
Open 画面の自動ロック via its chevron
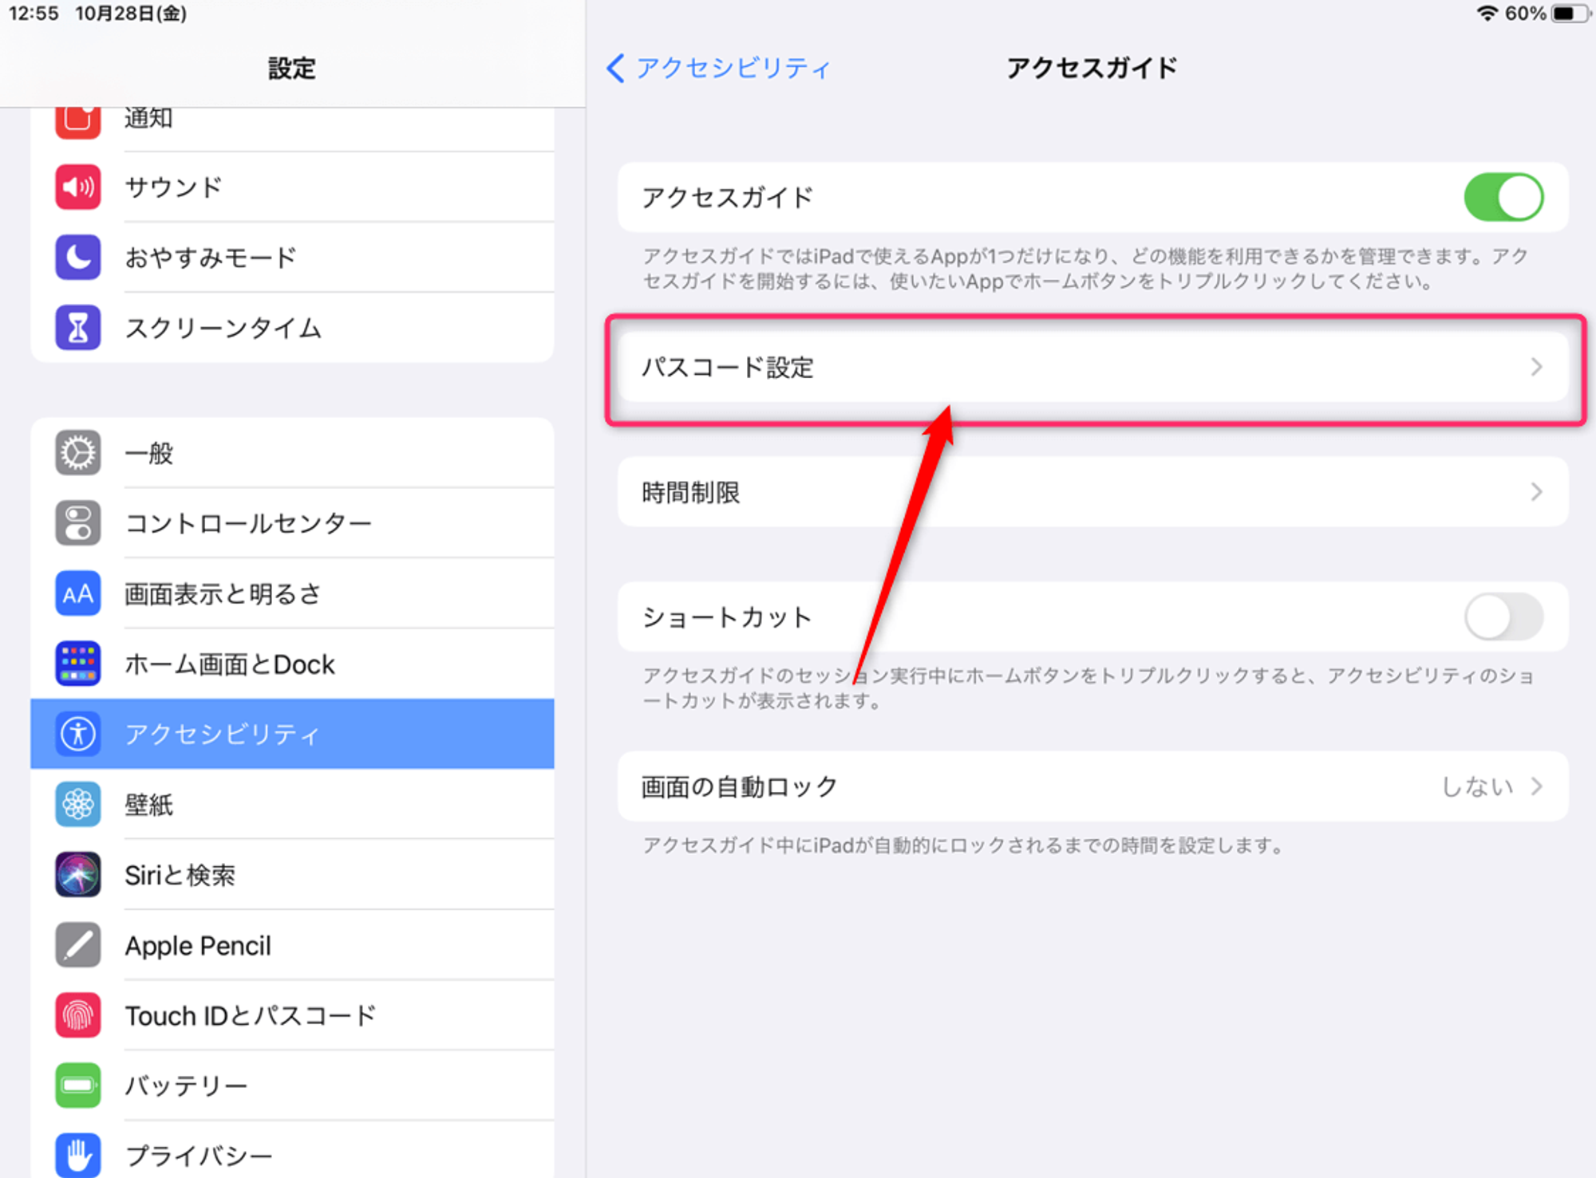point(1536,786)
